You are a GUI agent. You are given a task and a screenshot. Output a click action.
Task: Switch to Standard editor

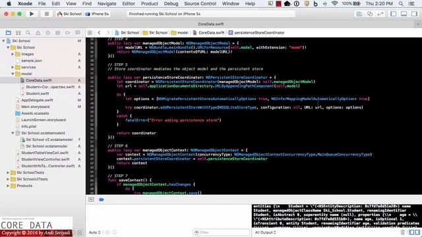(359, 14)
